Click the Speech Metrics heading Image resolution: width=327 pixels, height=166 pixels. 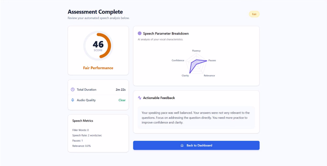(83, 121)
